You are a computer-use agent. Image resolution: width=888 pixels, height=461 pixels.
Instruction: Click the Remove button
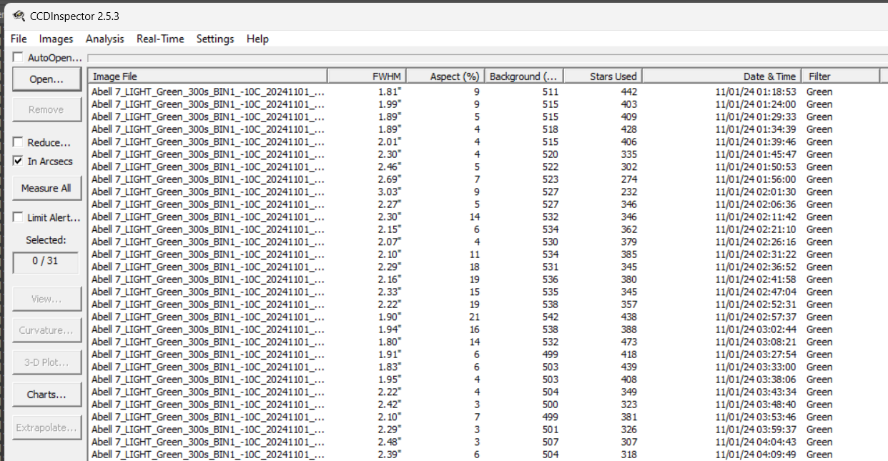[46, 109]
